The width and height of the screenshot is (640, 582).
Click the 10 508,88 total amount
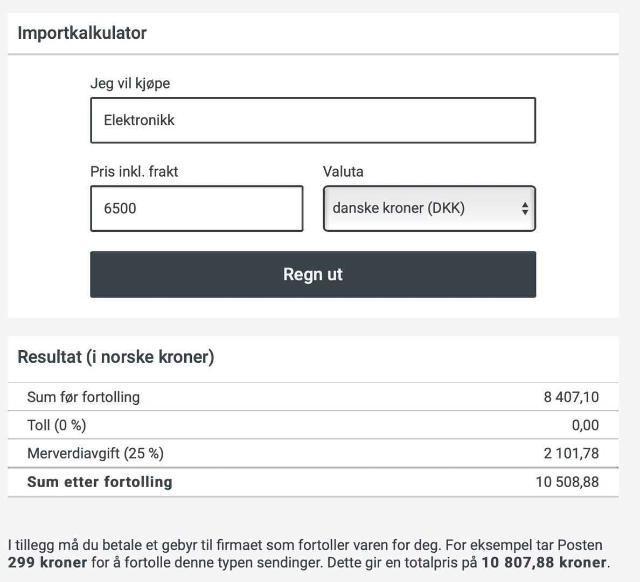(x=567, y=482)
